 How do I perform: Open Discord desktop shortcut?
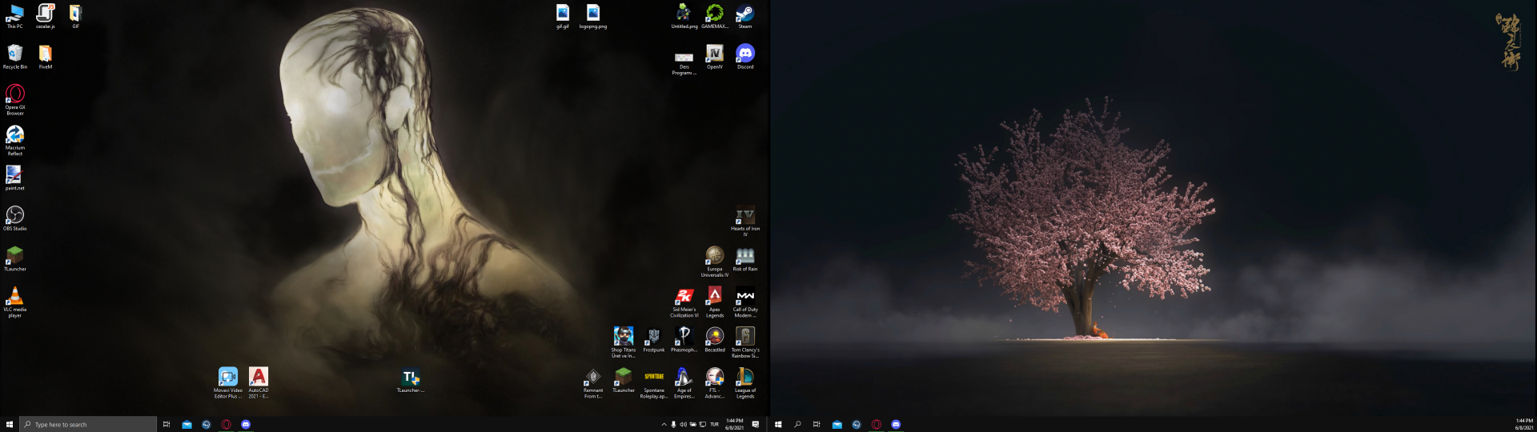[x=745, y=56]
